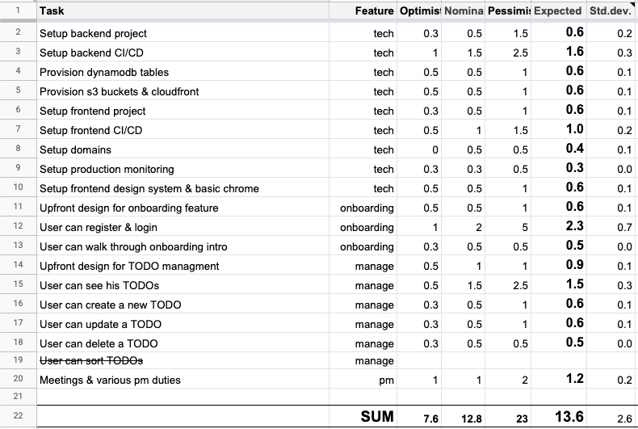The image size is (638, 429).
Task: Select 'tech' feature in Setup backend project row
Action: click(363, 33)
